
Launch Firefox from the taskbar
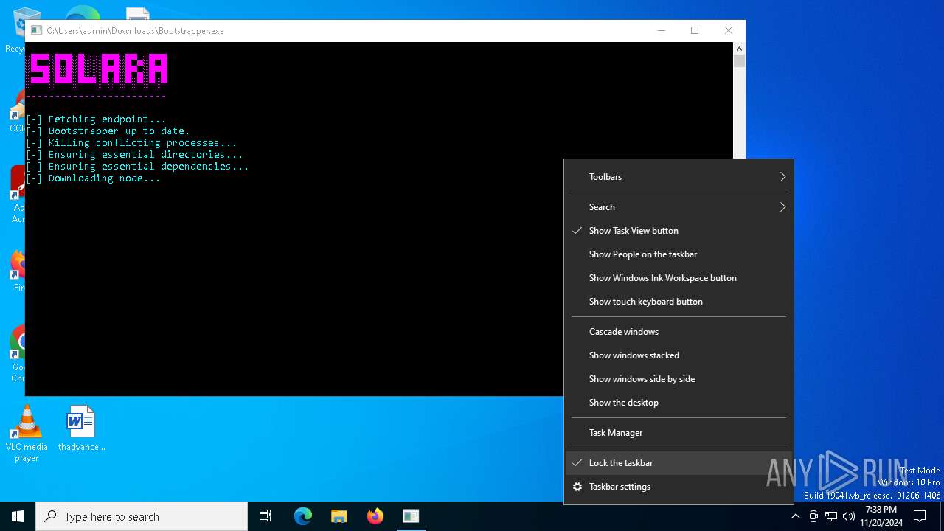click(x=375, y=516)
